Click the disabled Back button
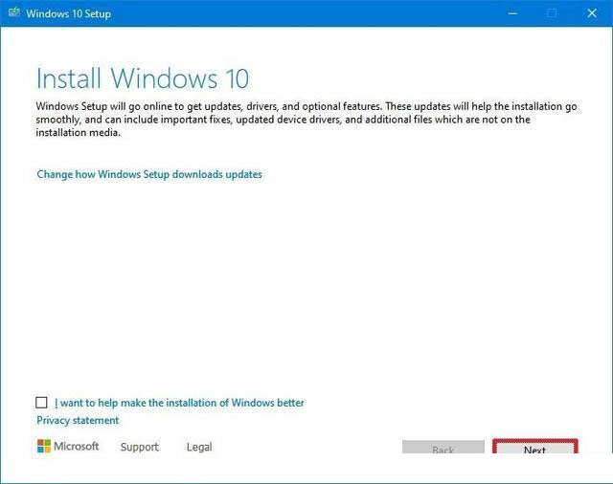This screenshot has width=613, height=484. coord(443,450)
